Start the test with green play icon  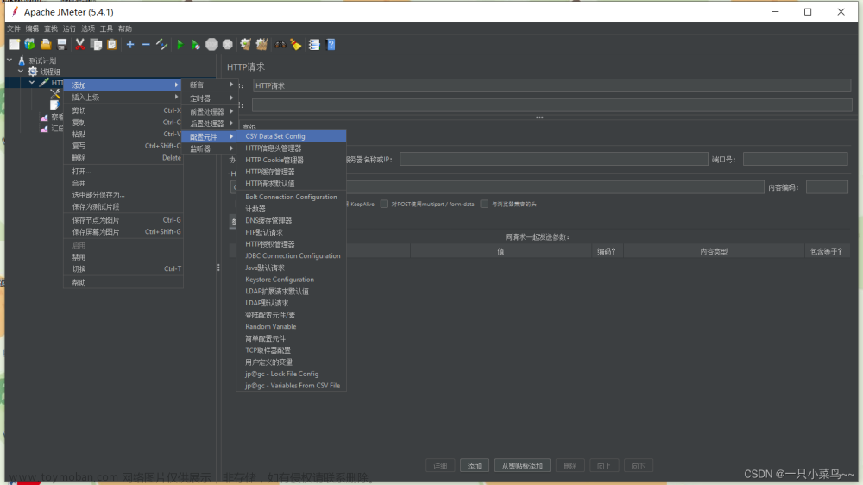click(x=180, y=45)
